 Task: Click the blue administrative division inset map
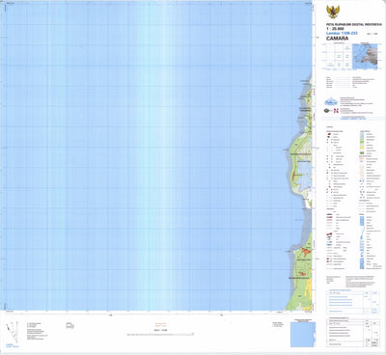(303, 335)
